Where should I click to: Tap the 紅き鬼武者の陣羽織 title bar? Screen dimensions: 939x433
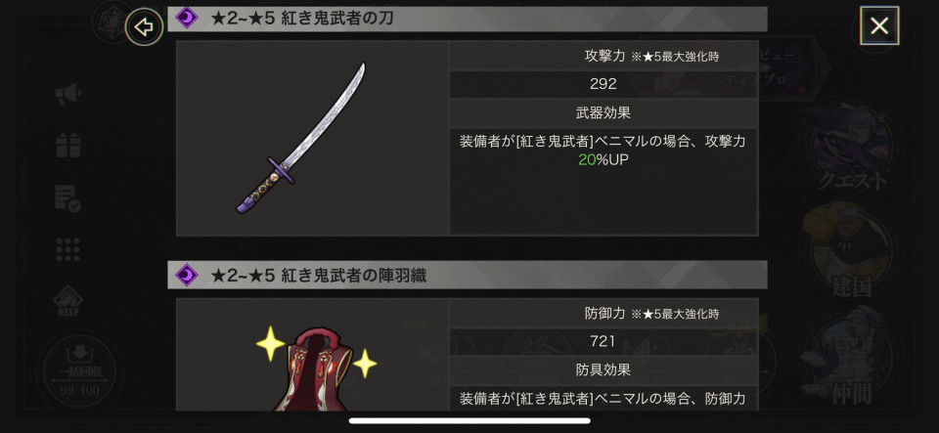pyautogui.click(x=468, y=275)
